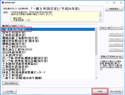
Task: Select 機械設備:工場製作(国交省) row
Action: tap(49, 38)
